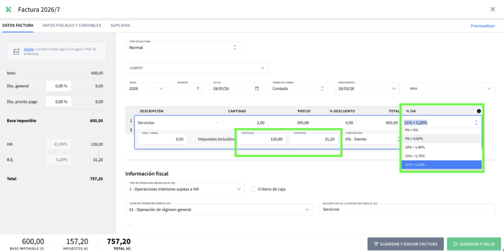The image size is (504, 251).
Task: Expand the Tipo de factura selector
Action: point(236,48)
